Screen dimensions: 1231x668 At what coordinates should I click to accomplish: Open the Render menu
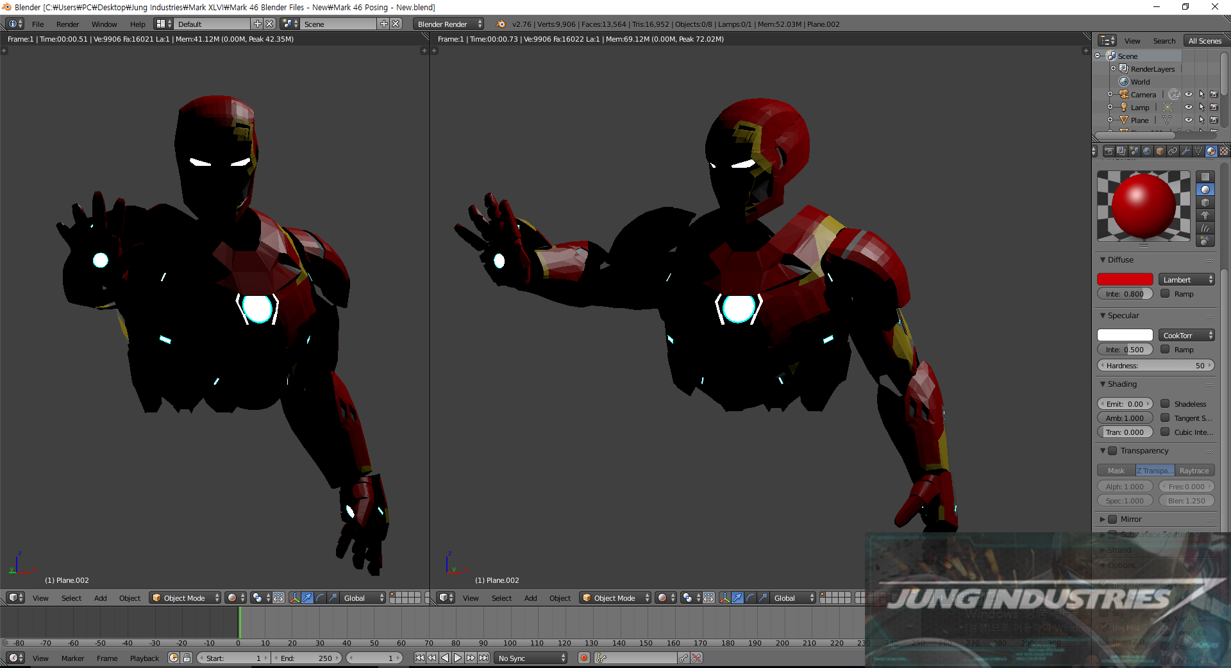67,24
